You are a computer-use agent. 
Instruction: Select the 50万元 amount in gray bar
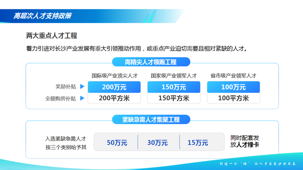pos(117,143)
